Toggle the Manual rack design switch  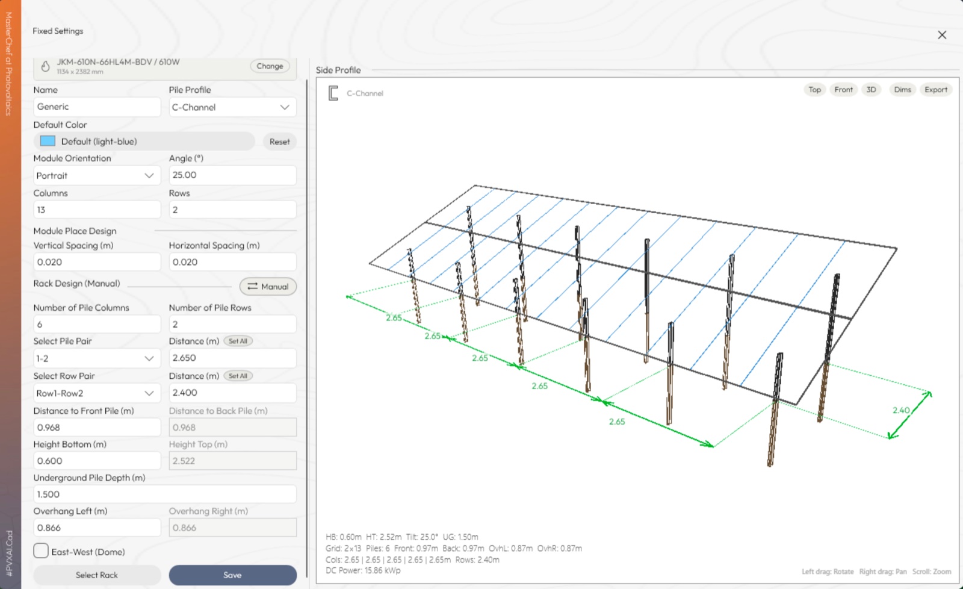pyautogui.click(x=268, y=287)
